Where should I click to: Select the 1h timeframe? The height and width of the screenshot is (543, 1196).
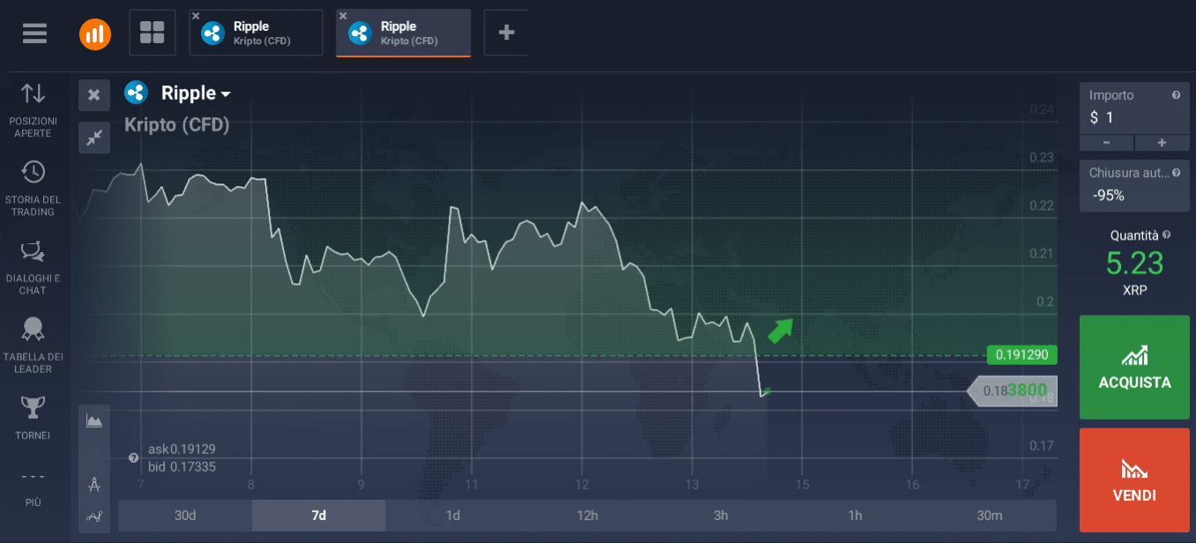point(855,516)
